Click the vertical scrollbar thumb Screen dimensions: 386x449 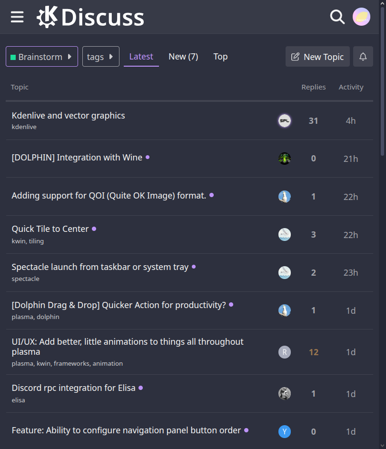382,81
